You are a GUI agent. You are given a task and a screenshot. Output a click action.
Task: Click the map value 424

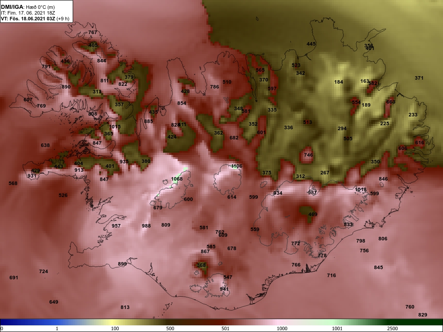coord(172,137)
